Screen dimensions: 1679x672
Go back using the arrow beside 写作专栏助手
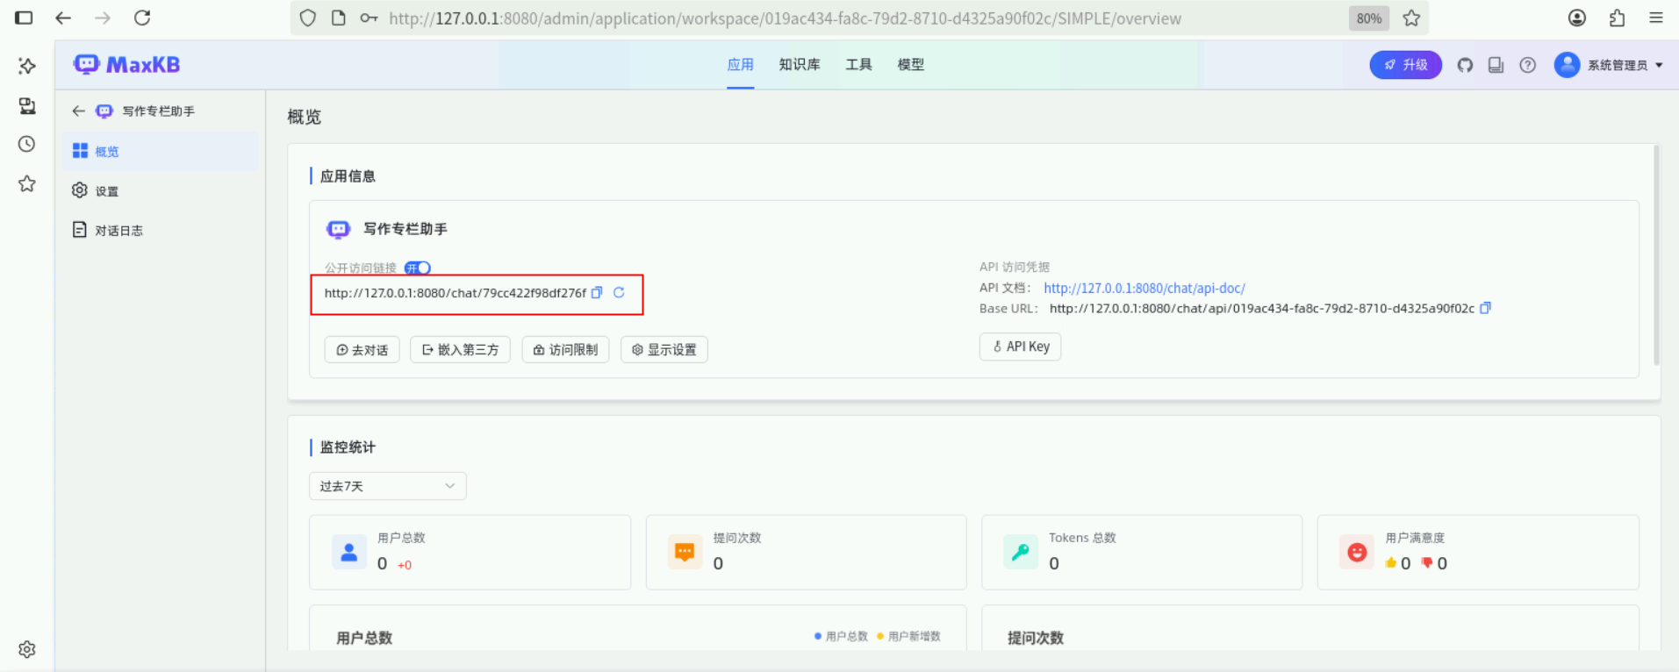tap(78, 111)
